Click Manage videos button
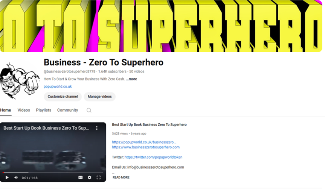 coord(100,97)
